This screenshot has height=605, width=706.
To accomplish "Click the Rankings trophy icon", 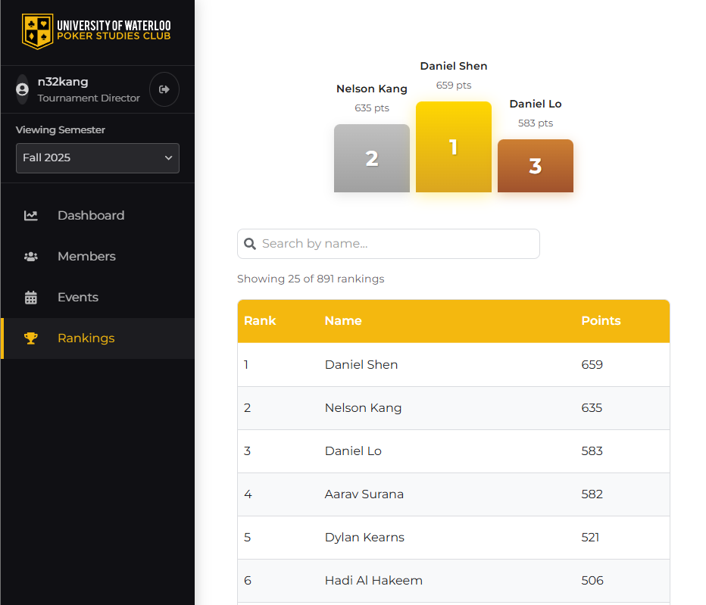I will click(30, 338).
